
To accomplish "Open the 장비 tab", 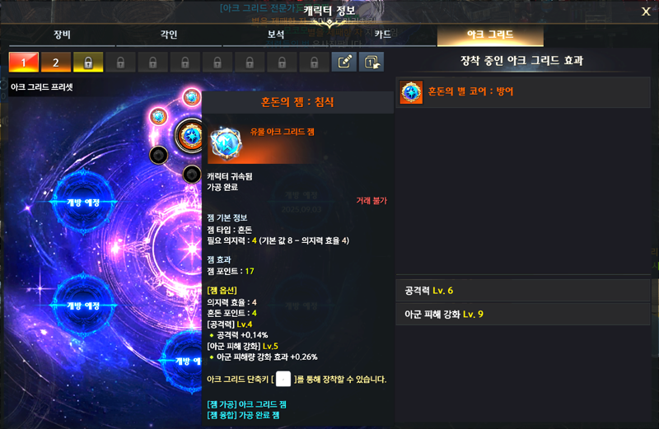I will [62, 35].
